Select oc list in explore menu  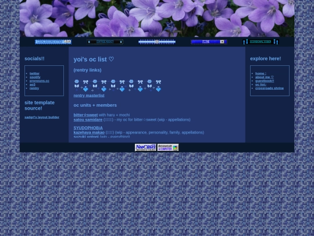coord(261,84)
